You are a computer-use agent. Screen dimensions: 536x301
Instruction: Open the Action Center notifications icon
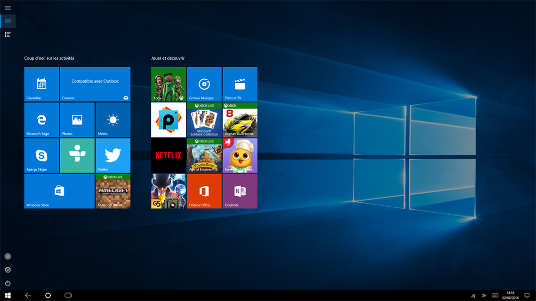[527, 295]
